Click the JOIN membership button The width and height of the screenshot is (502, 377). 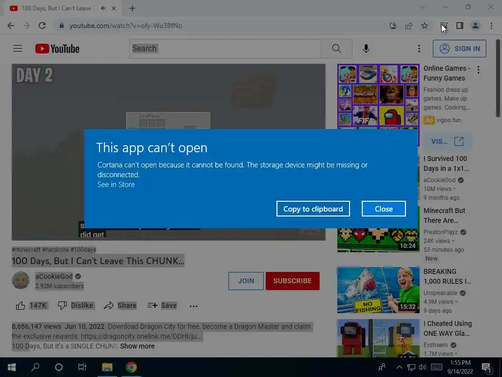pos(246,281)
